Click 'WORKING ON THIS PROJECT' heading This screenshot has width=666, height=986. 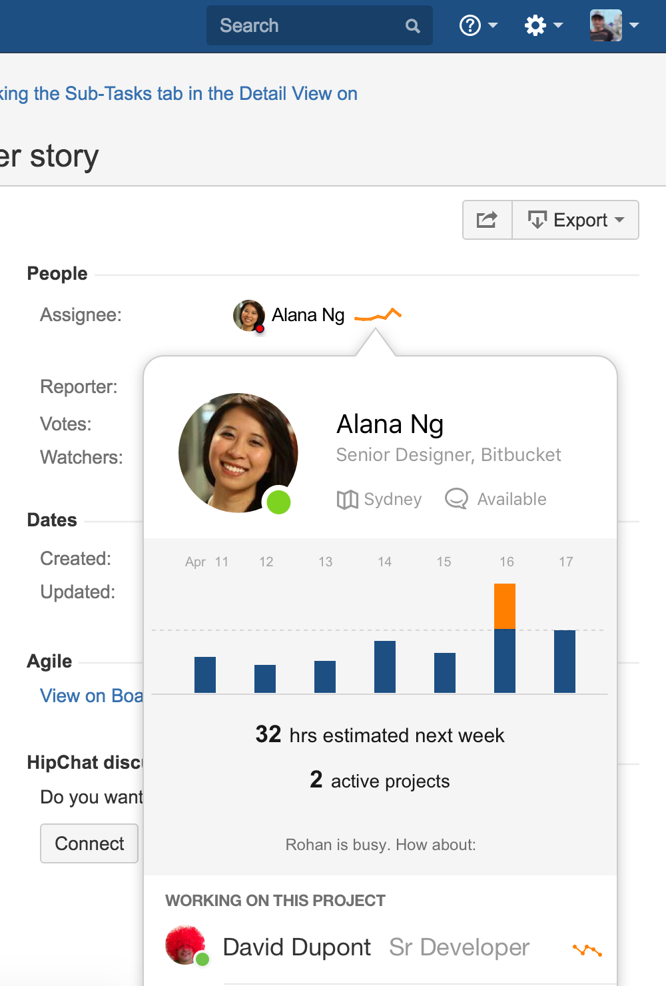(275, 901)
